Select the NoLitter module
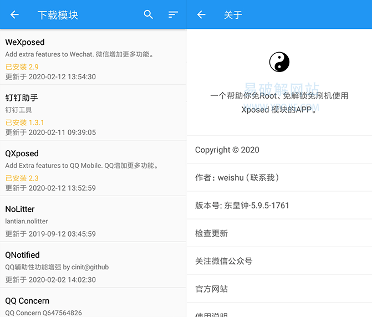The height and width of the screenshot is (317, 372). click(93, 219)
